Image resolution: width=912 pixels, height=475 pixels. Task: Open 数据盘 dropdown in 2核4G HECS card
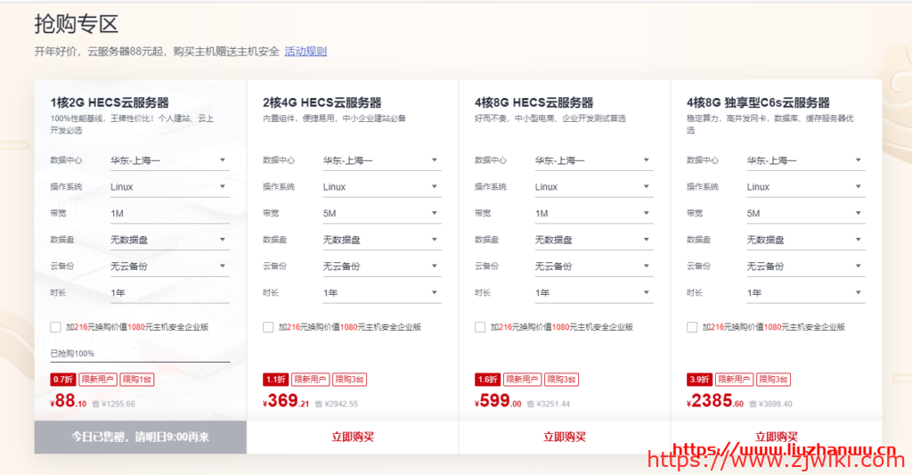[382, 240]
